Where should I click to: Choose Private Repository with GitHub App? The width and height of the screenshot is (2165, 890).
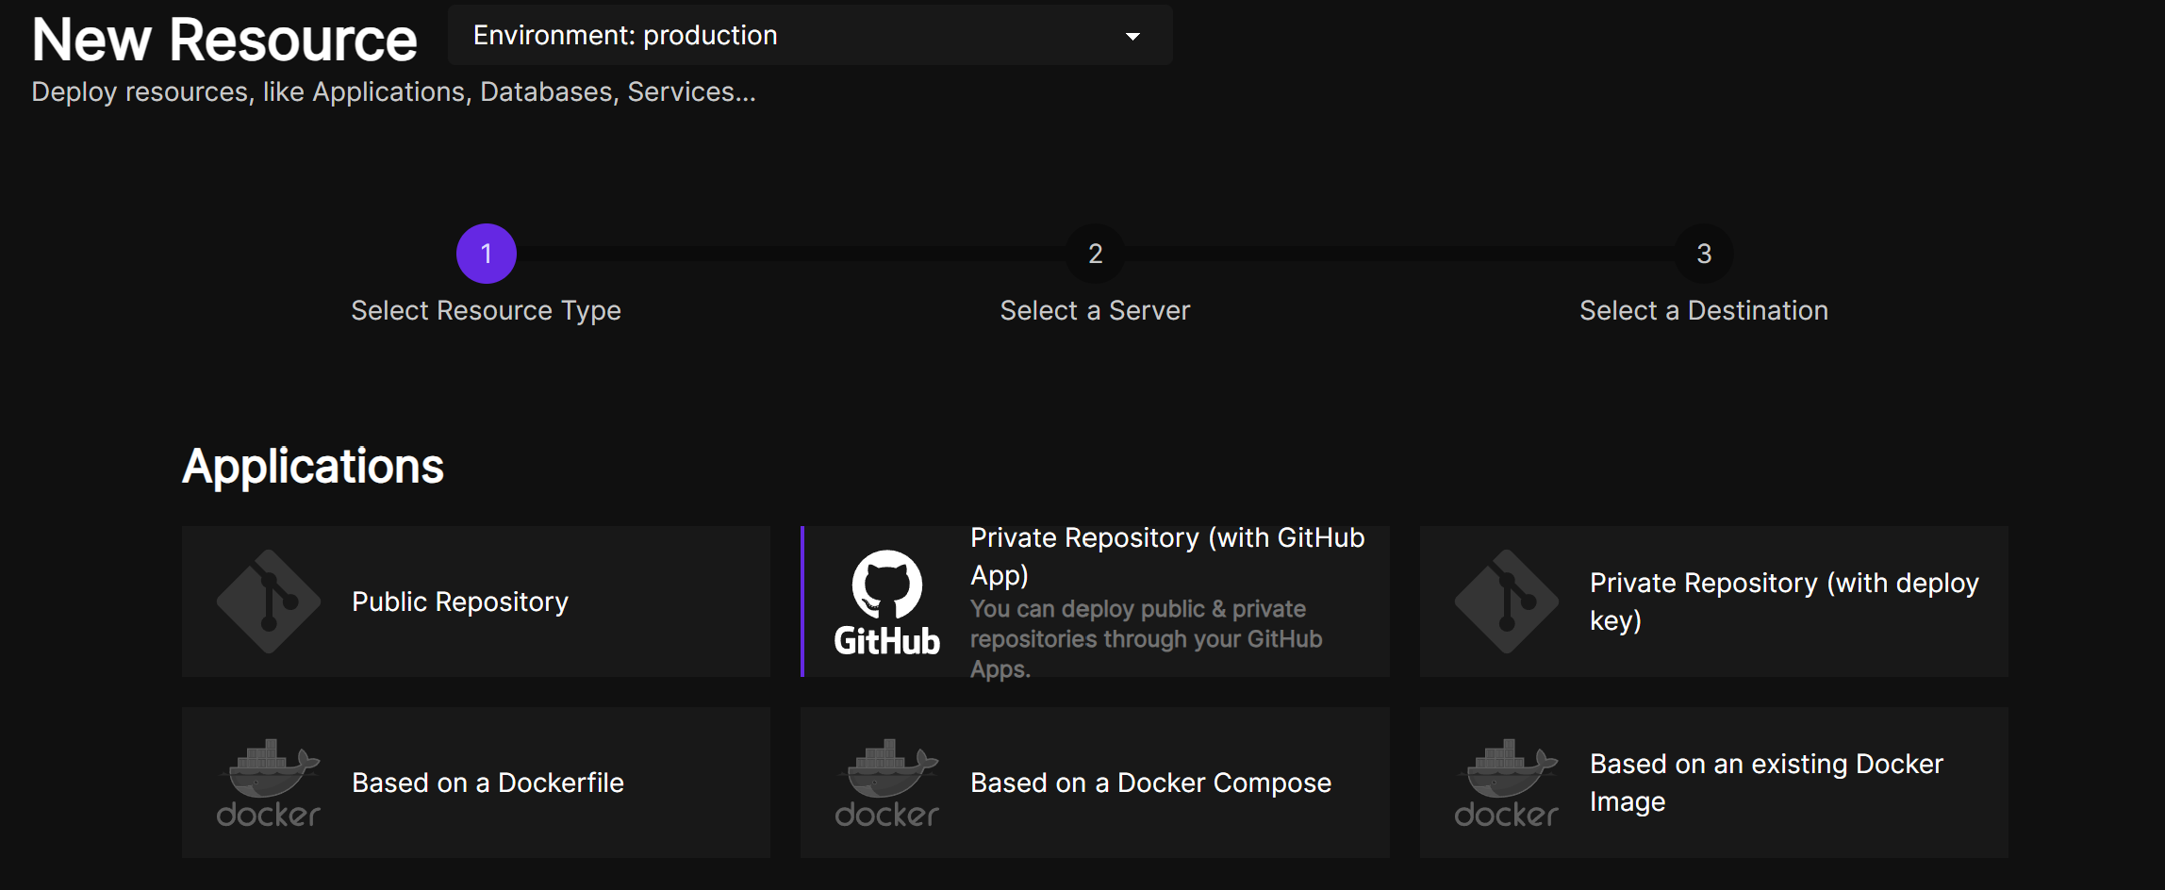pos(1094,602)
